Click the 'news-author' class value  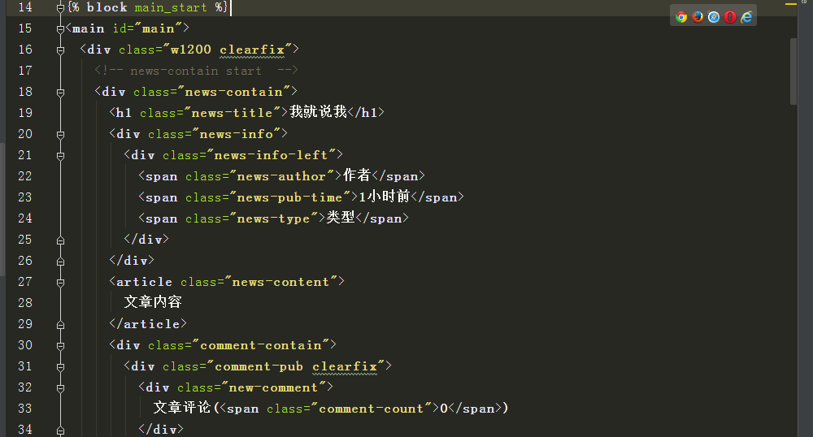[281, 176]
